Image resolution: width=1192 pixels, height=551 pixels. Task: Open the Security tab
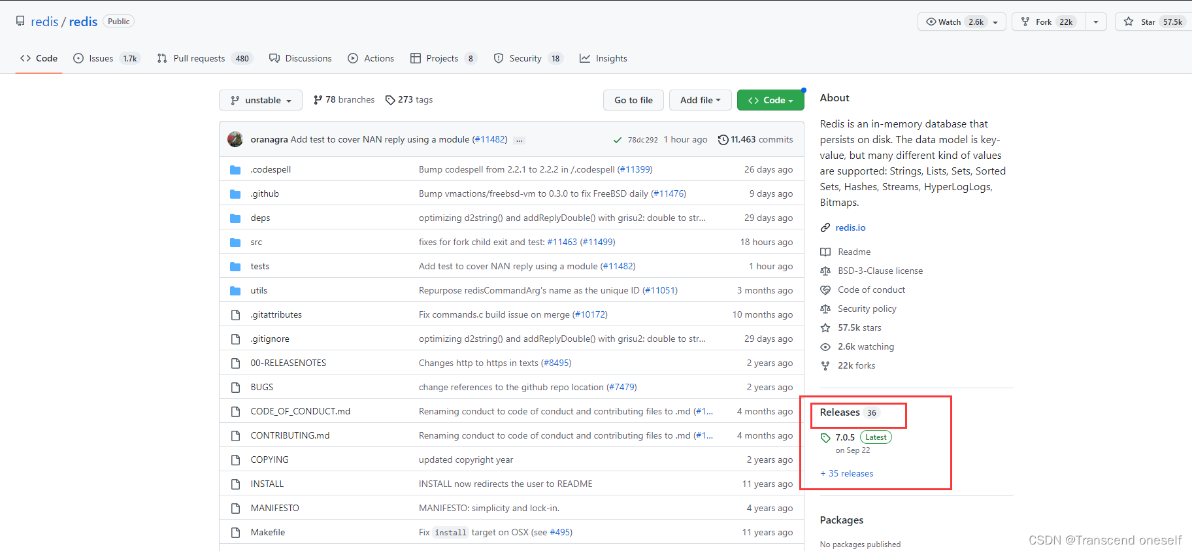(x=528, y=58)
